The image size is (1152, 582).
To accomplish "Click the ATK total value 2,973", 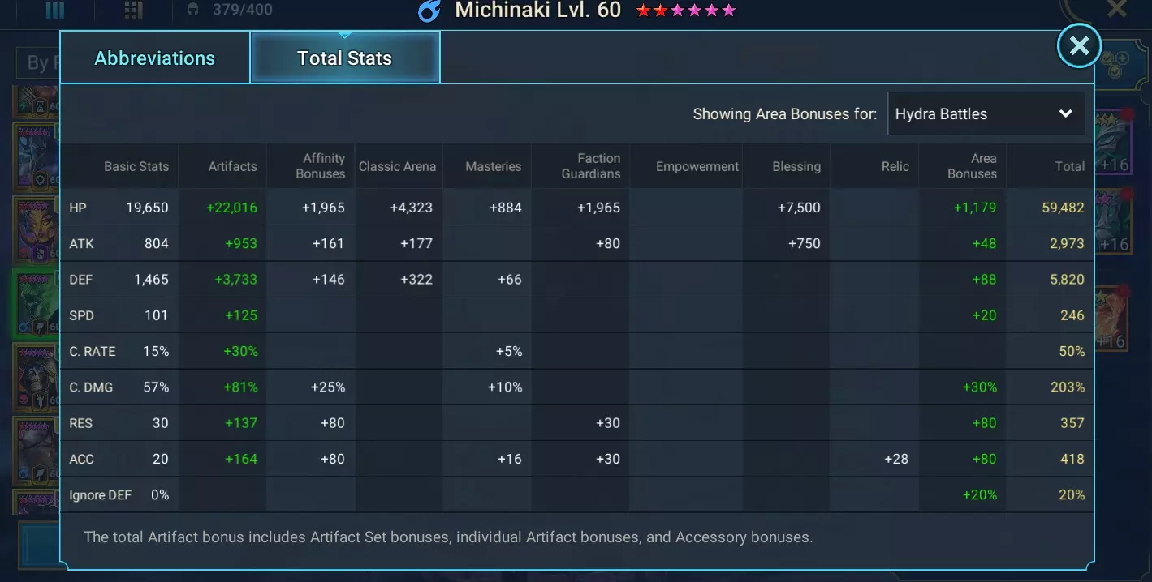I will 1067,243.
